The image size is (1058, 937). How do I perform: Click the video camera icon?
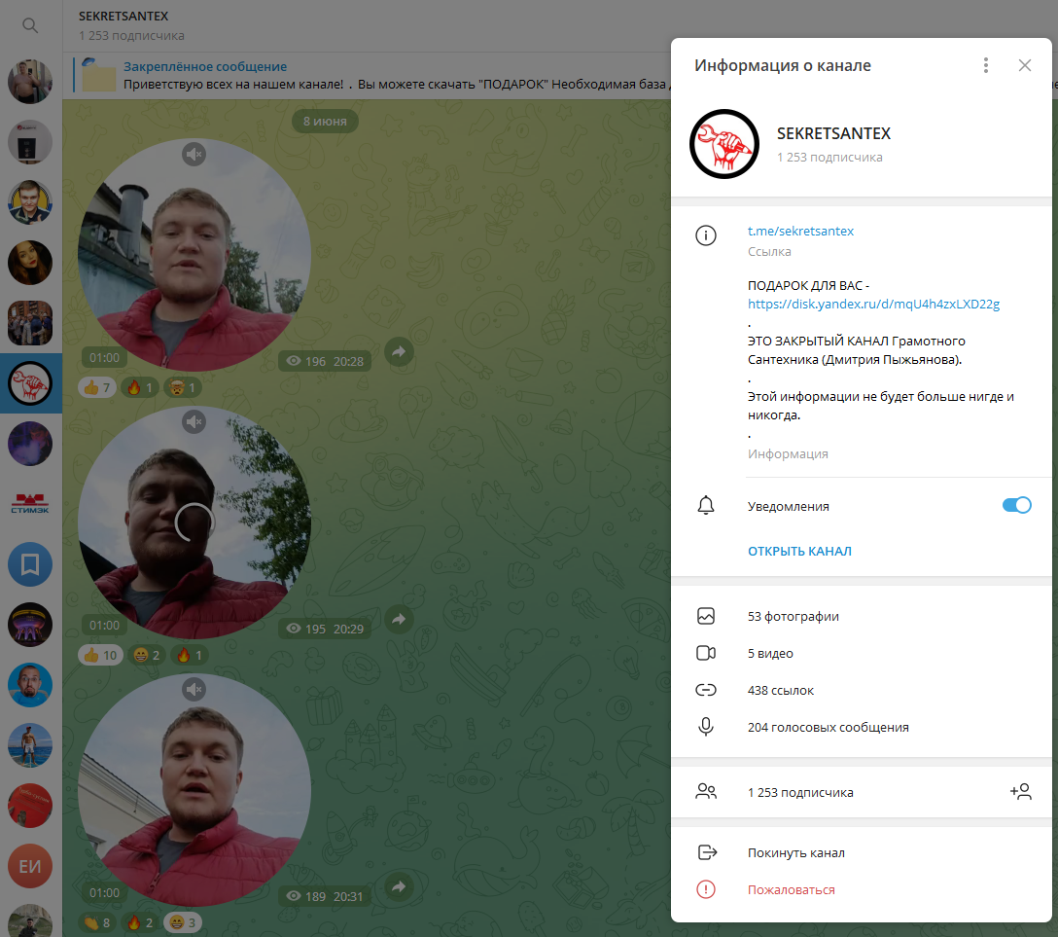coord(706,653)
